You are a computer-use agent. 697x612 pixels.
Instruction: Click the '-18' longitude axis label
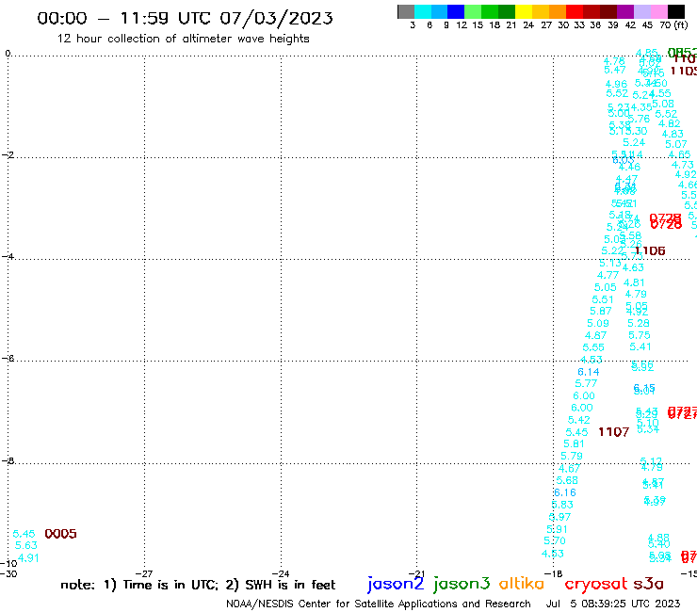tap(554, 573)
